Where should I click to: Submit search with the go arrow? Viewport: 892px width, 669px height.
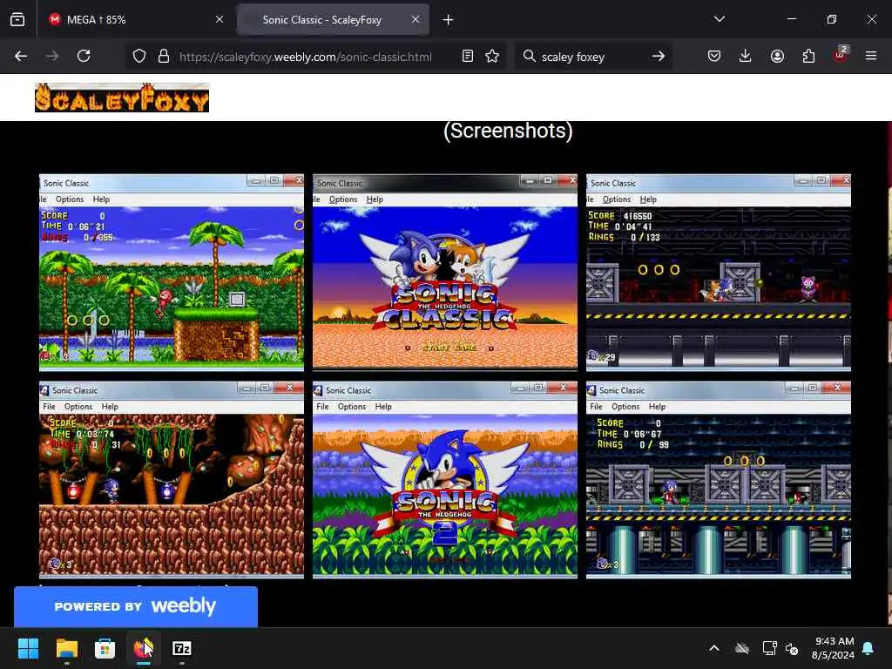[659, 56]
